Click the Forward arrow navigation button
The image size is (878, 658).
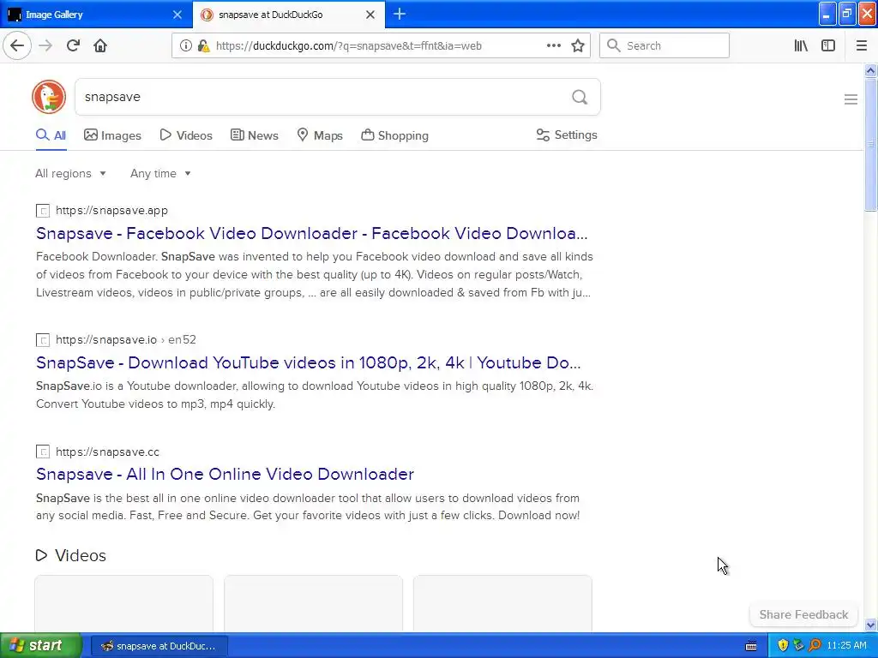[x=45, y=46]
